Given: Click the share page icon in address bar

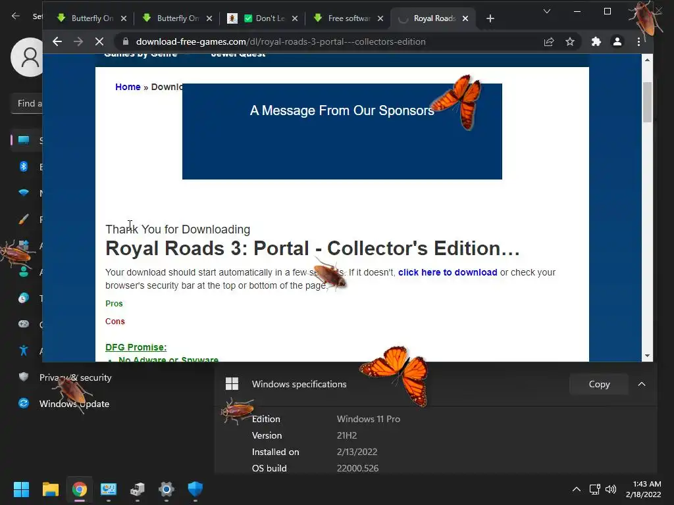Looking at the screenshot, I should click(x=549, y=41).
